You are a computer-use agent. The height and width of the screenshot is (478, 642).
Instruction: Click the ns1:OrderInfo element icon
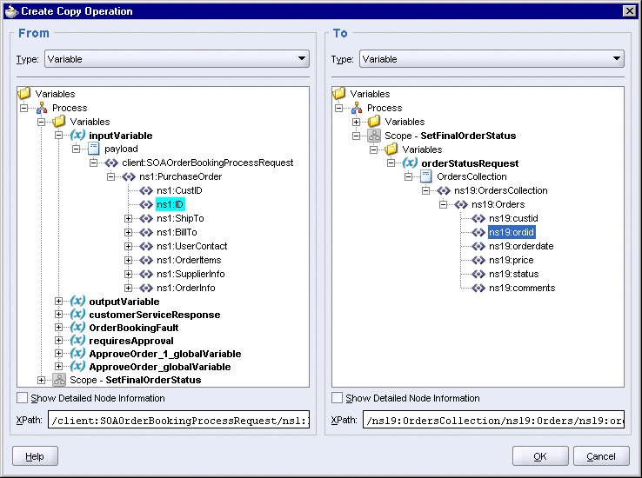coord(146,288)
